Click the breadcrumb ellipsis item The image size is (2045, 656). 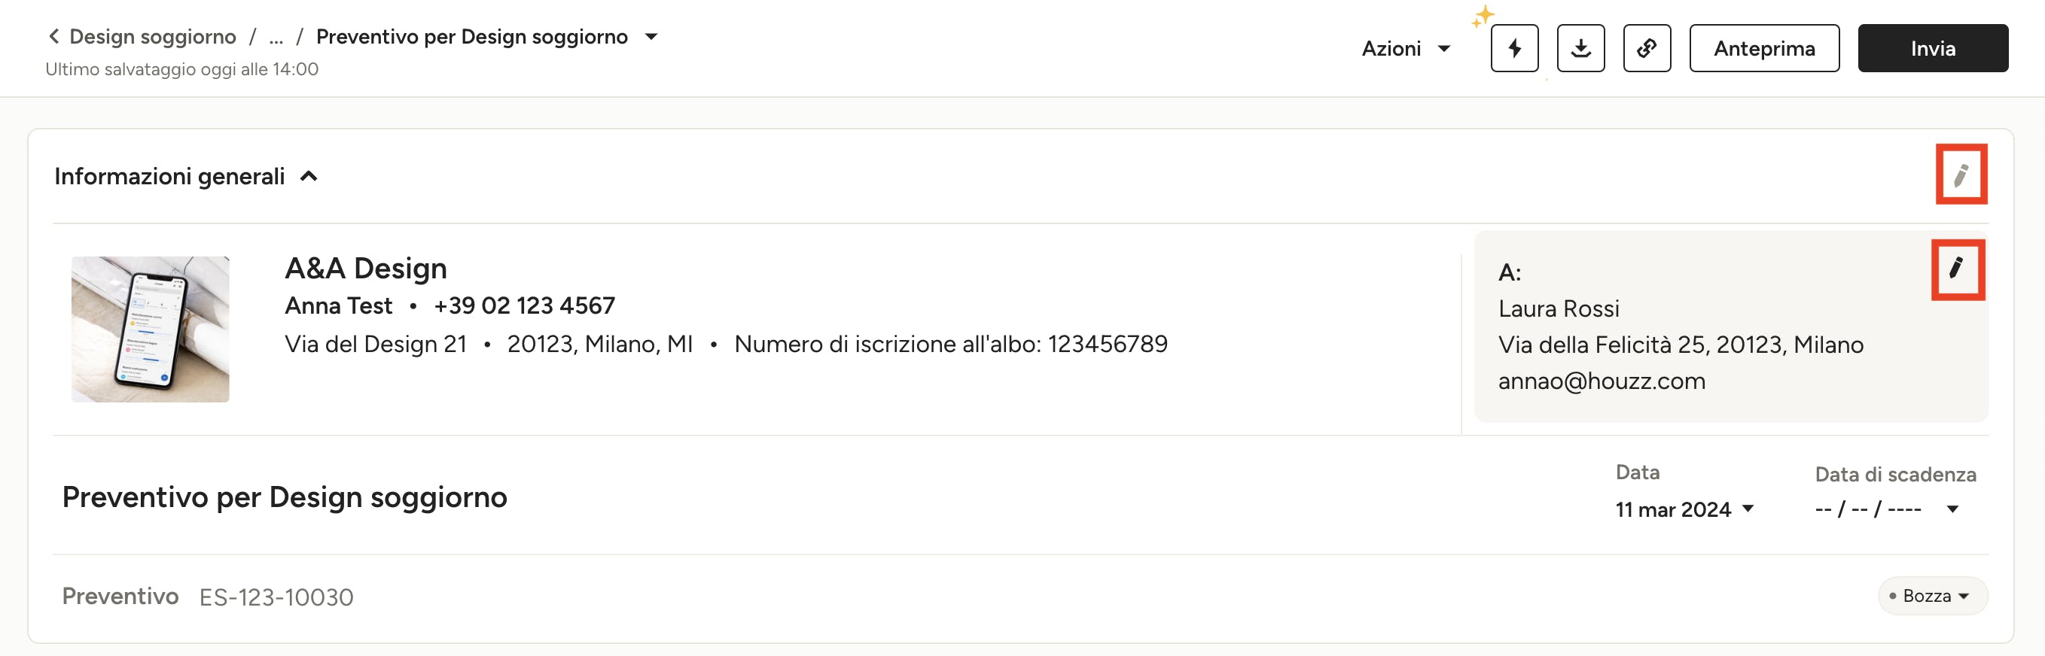coord(276,38)
